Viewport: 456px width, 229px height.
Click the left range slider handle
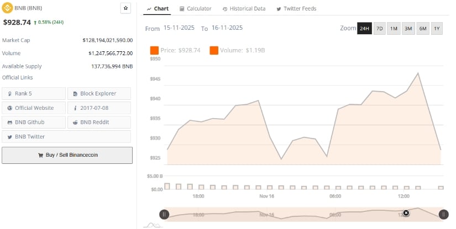tap(164, 215)
